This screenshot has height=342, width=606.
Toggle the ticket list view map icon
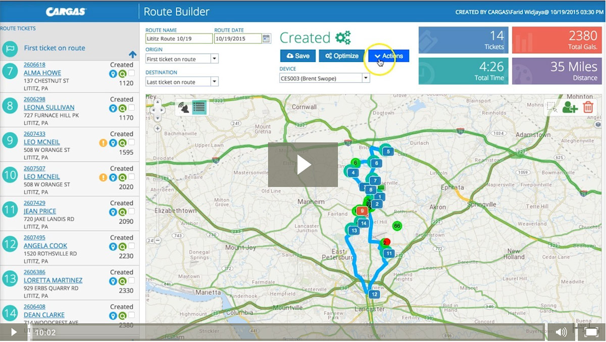199,107
